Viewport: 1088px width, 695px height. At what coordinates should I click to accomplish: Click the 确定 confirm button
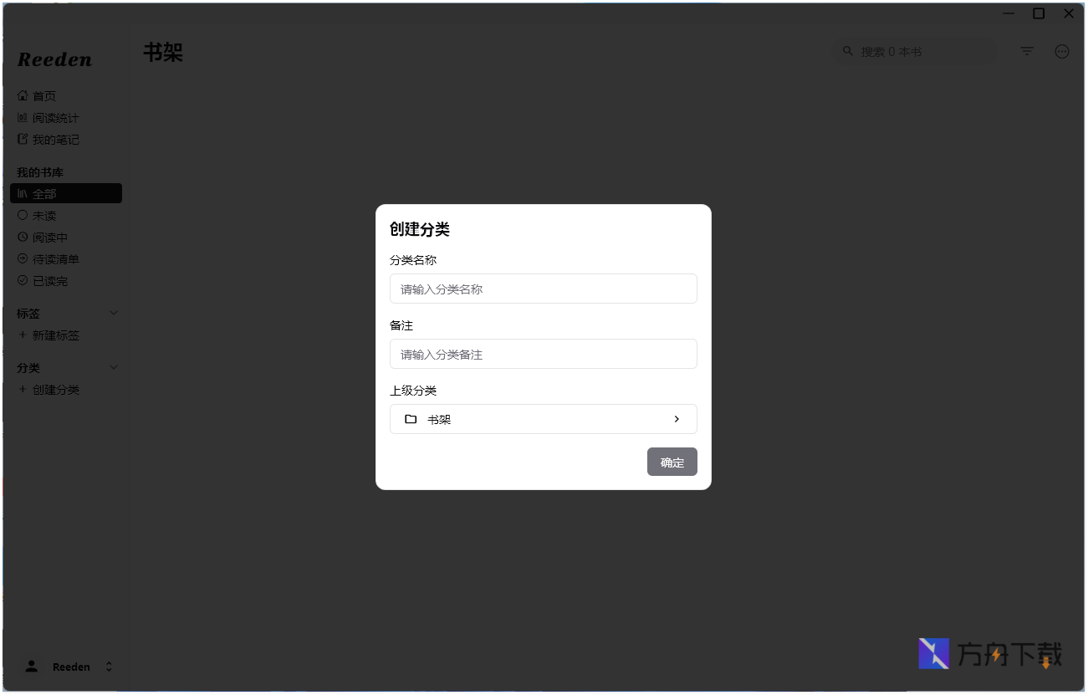[x=672, y=462]
